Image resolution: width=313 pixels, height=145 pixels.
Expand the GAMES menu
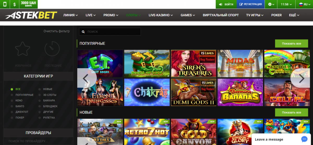[188, 15]
